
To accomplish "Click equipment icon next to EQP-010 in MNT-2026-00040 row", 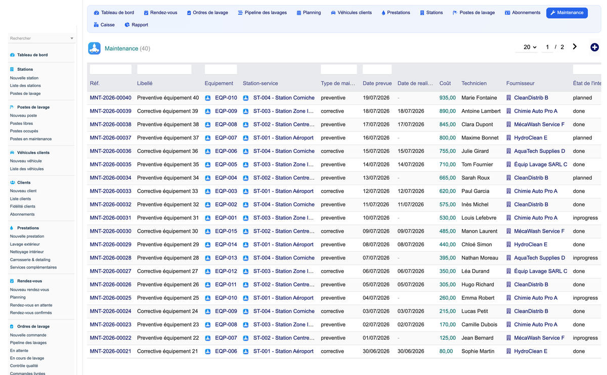I will click(208, 98).
